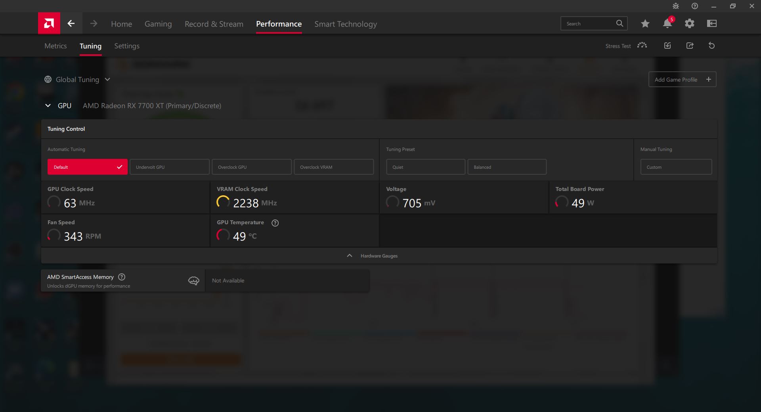The width and height of the screenshot is (761, 412).
Task: Click the import profile icon
Action: pyautogui.click(x=667, y=46)
